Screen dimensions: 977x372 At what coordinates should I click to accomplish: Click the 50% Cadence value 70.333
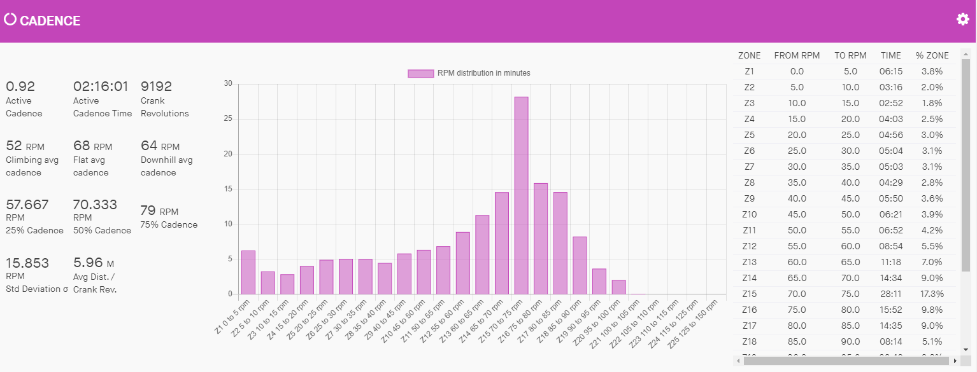[95, 205]
